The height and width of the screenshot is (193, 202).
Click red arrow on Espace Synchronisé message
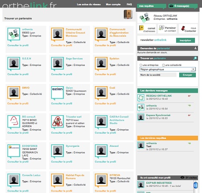(189, 115)
